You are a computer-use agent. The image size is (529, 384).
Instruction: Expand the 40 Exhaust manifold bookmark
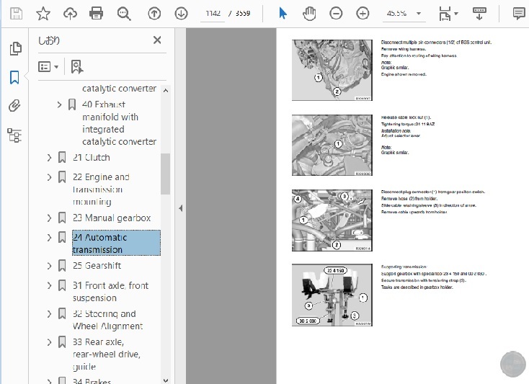tap(59, 105)
